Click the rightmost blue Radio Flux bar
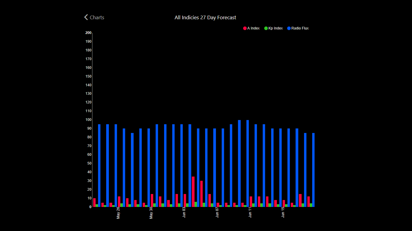The height and width of the screenshot is (231, 412). coord(313,170)
